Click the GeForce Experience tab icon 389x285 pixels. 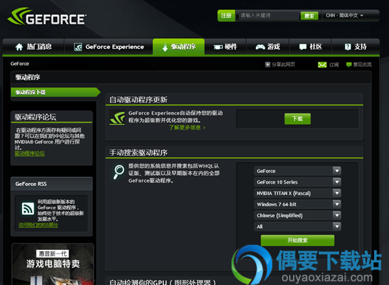pos(78,47)
